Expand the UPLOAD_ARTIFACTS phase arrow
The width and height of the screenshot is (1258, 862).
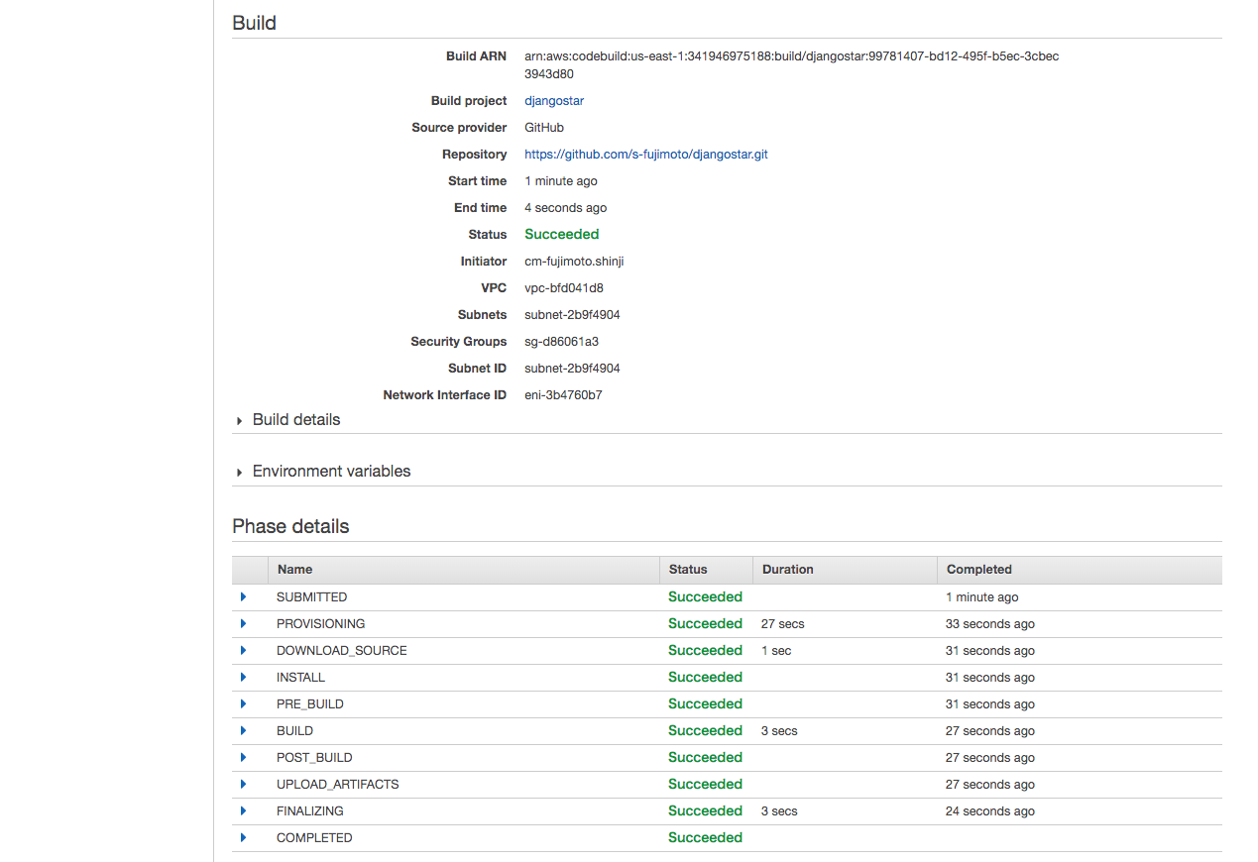(244, 785)
